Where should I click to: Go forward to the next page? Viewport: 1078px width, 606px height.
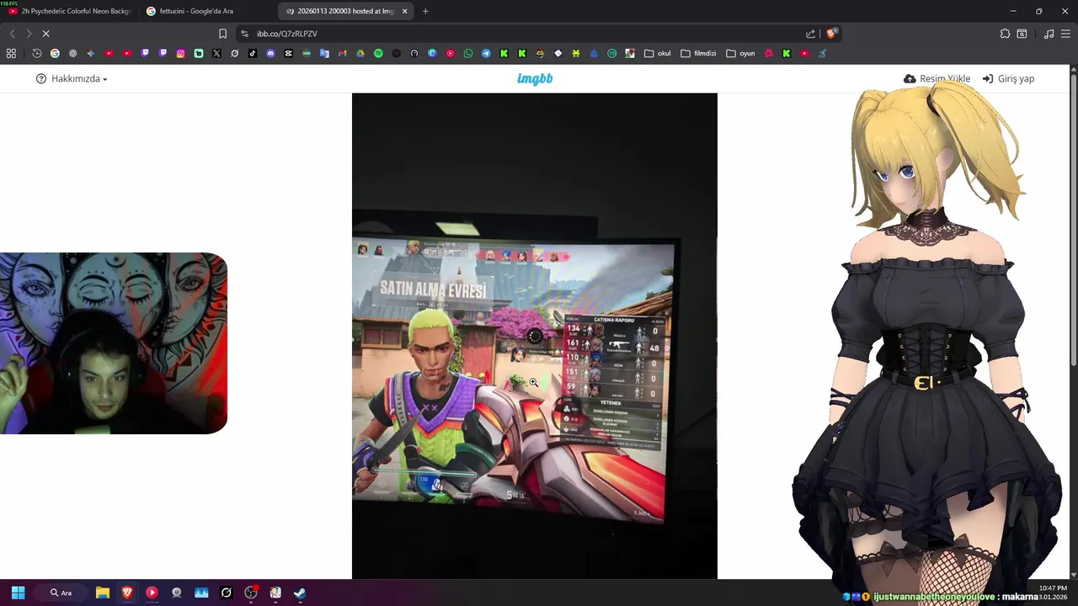click(29, 34)
